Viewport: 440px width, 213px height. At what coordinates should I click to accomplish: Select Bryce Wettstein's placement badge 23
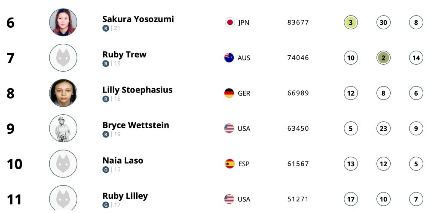click(x=383, y=129)
